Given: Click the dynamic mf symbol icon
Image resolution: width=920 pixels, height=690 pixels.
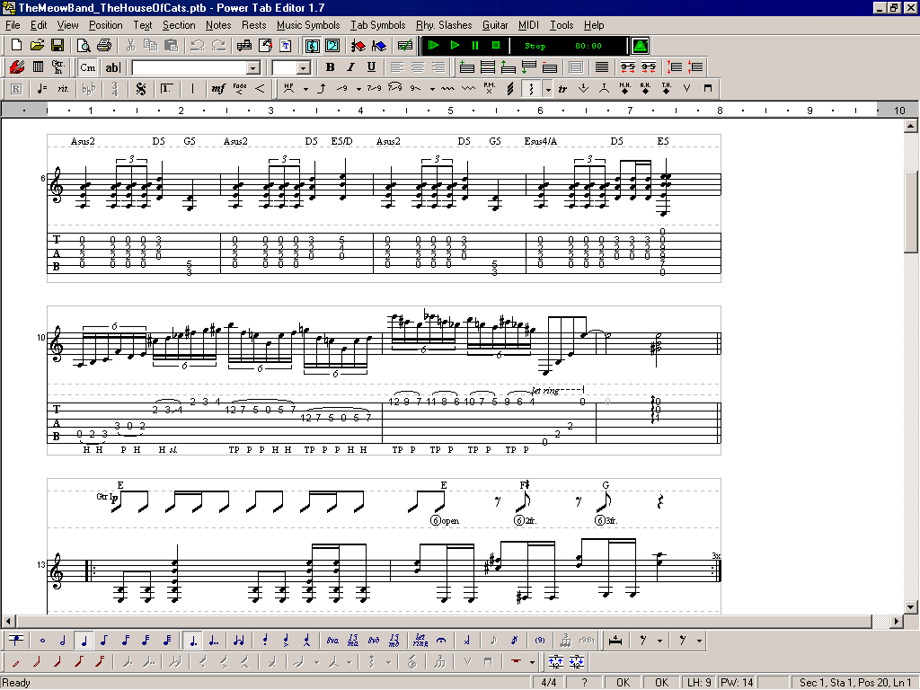Looking at the screenshot, I should (218, 89).
